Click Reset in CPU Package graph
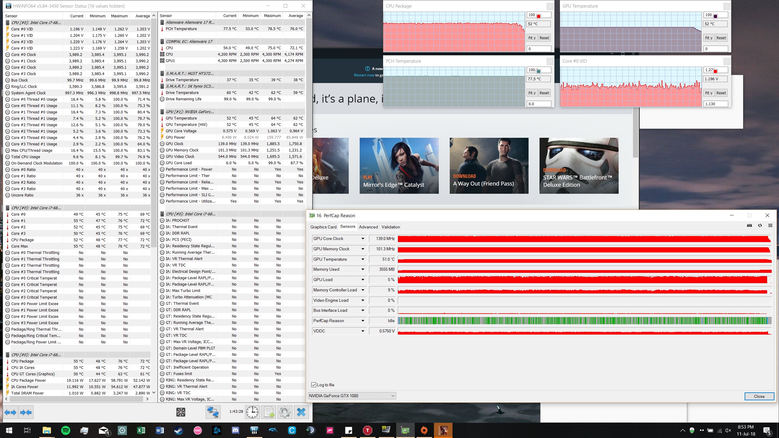Viewport: 779px width, 438px height. pyautogui.click(x=544, y=38)
